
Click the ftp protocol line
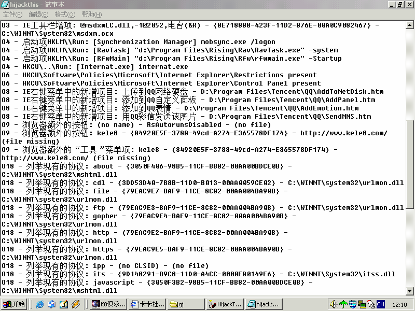(x=203, y=208)
